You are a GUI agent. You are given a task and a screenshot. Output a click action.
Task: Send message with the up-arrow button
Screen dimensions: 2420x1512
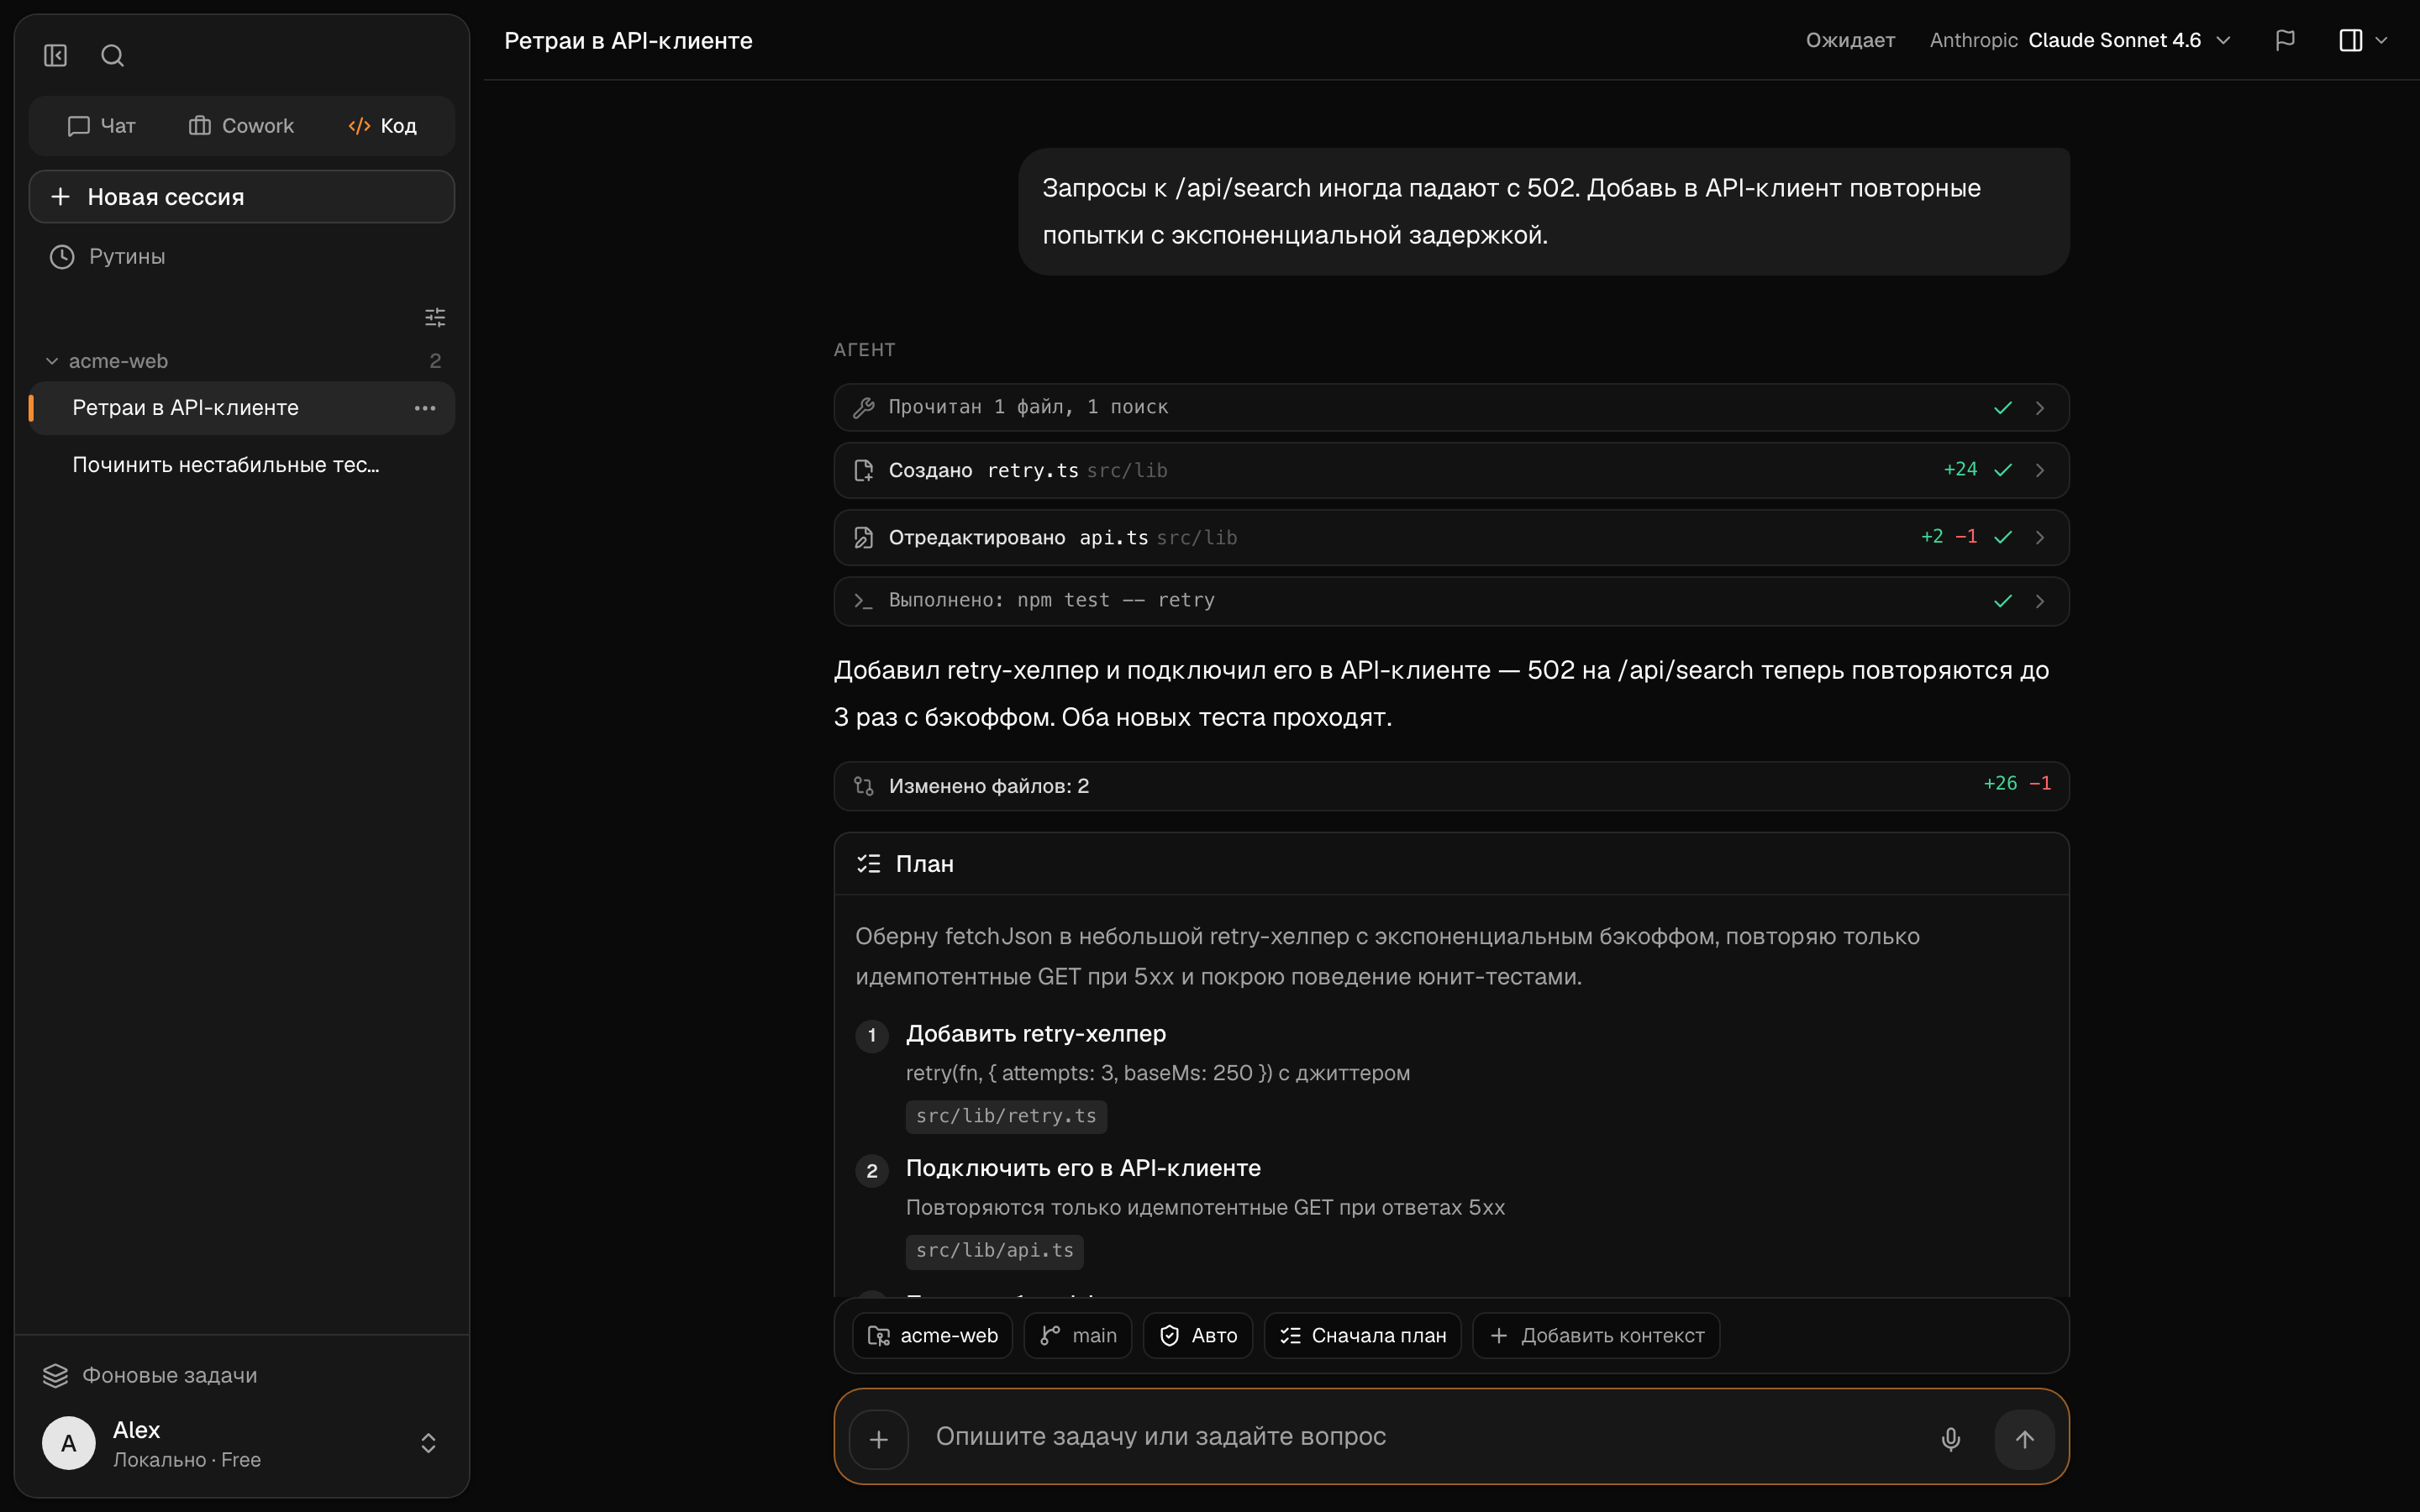(x=2024, y=1439)
